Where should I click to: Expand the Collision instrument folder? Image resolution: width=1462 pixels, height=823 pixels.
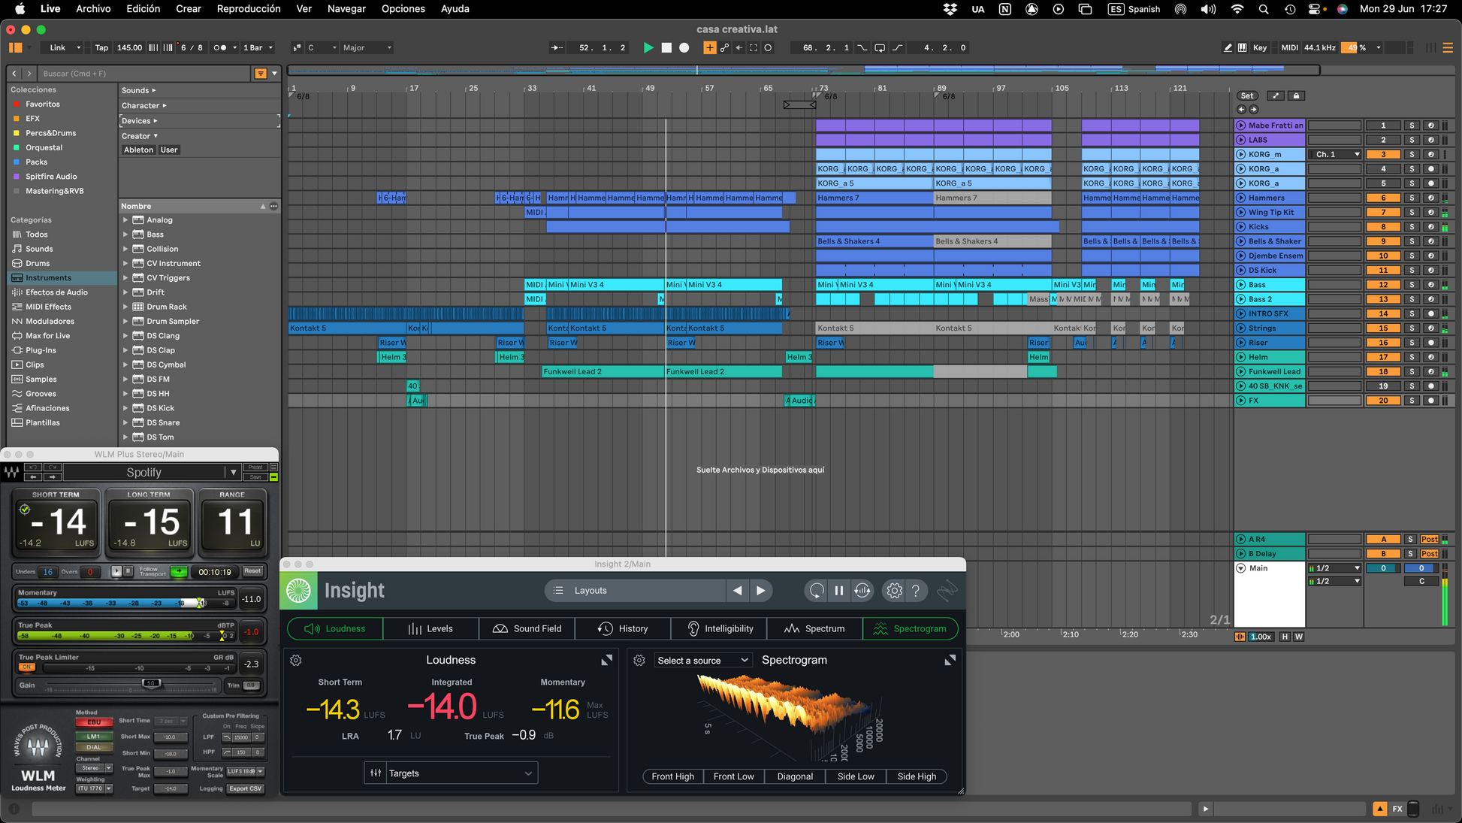[125, 249]
